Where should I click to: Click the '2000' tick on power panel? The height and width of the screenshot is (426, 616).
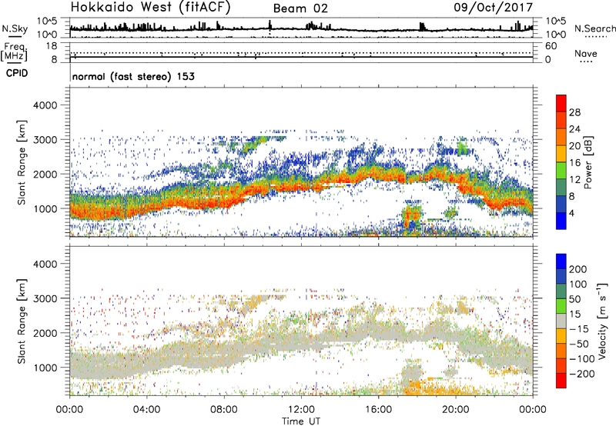click(x=45, y=174)
